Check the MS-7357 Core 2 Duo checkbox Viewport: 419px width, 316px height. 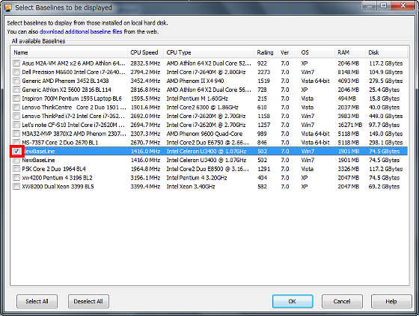tap(16, 142)
